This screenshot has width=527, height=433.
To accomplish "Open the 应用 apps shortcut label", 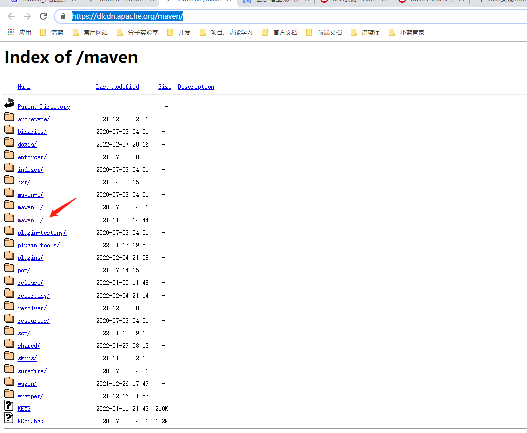I will tap(25, 33).
